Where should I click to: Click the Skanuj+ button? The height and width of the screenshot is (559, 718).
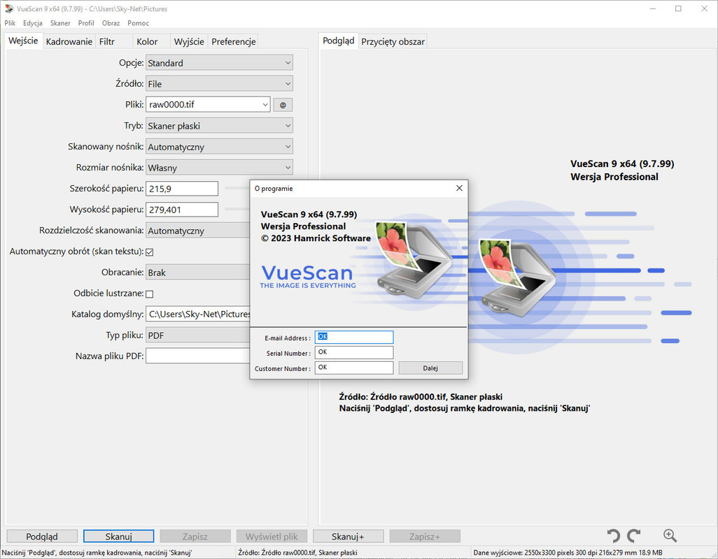348,536
